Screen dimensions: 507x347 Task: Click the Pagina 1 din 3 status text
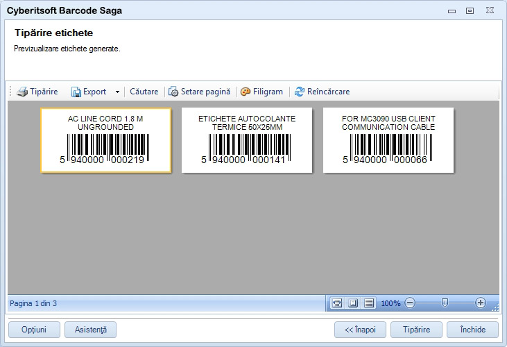click(x=33, y=303)
